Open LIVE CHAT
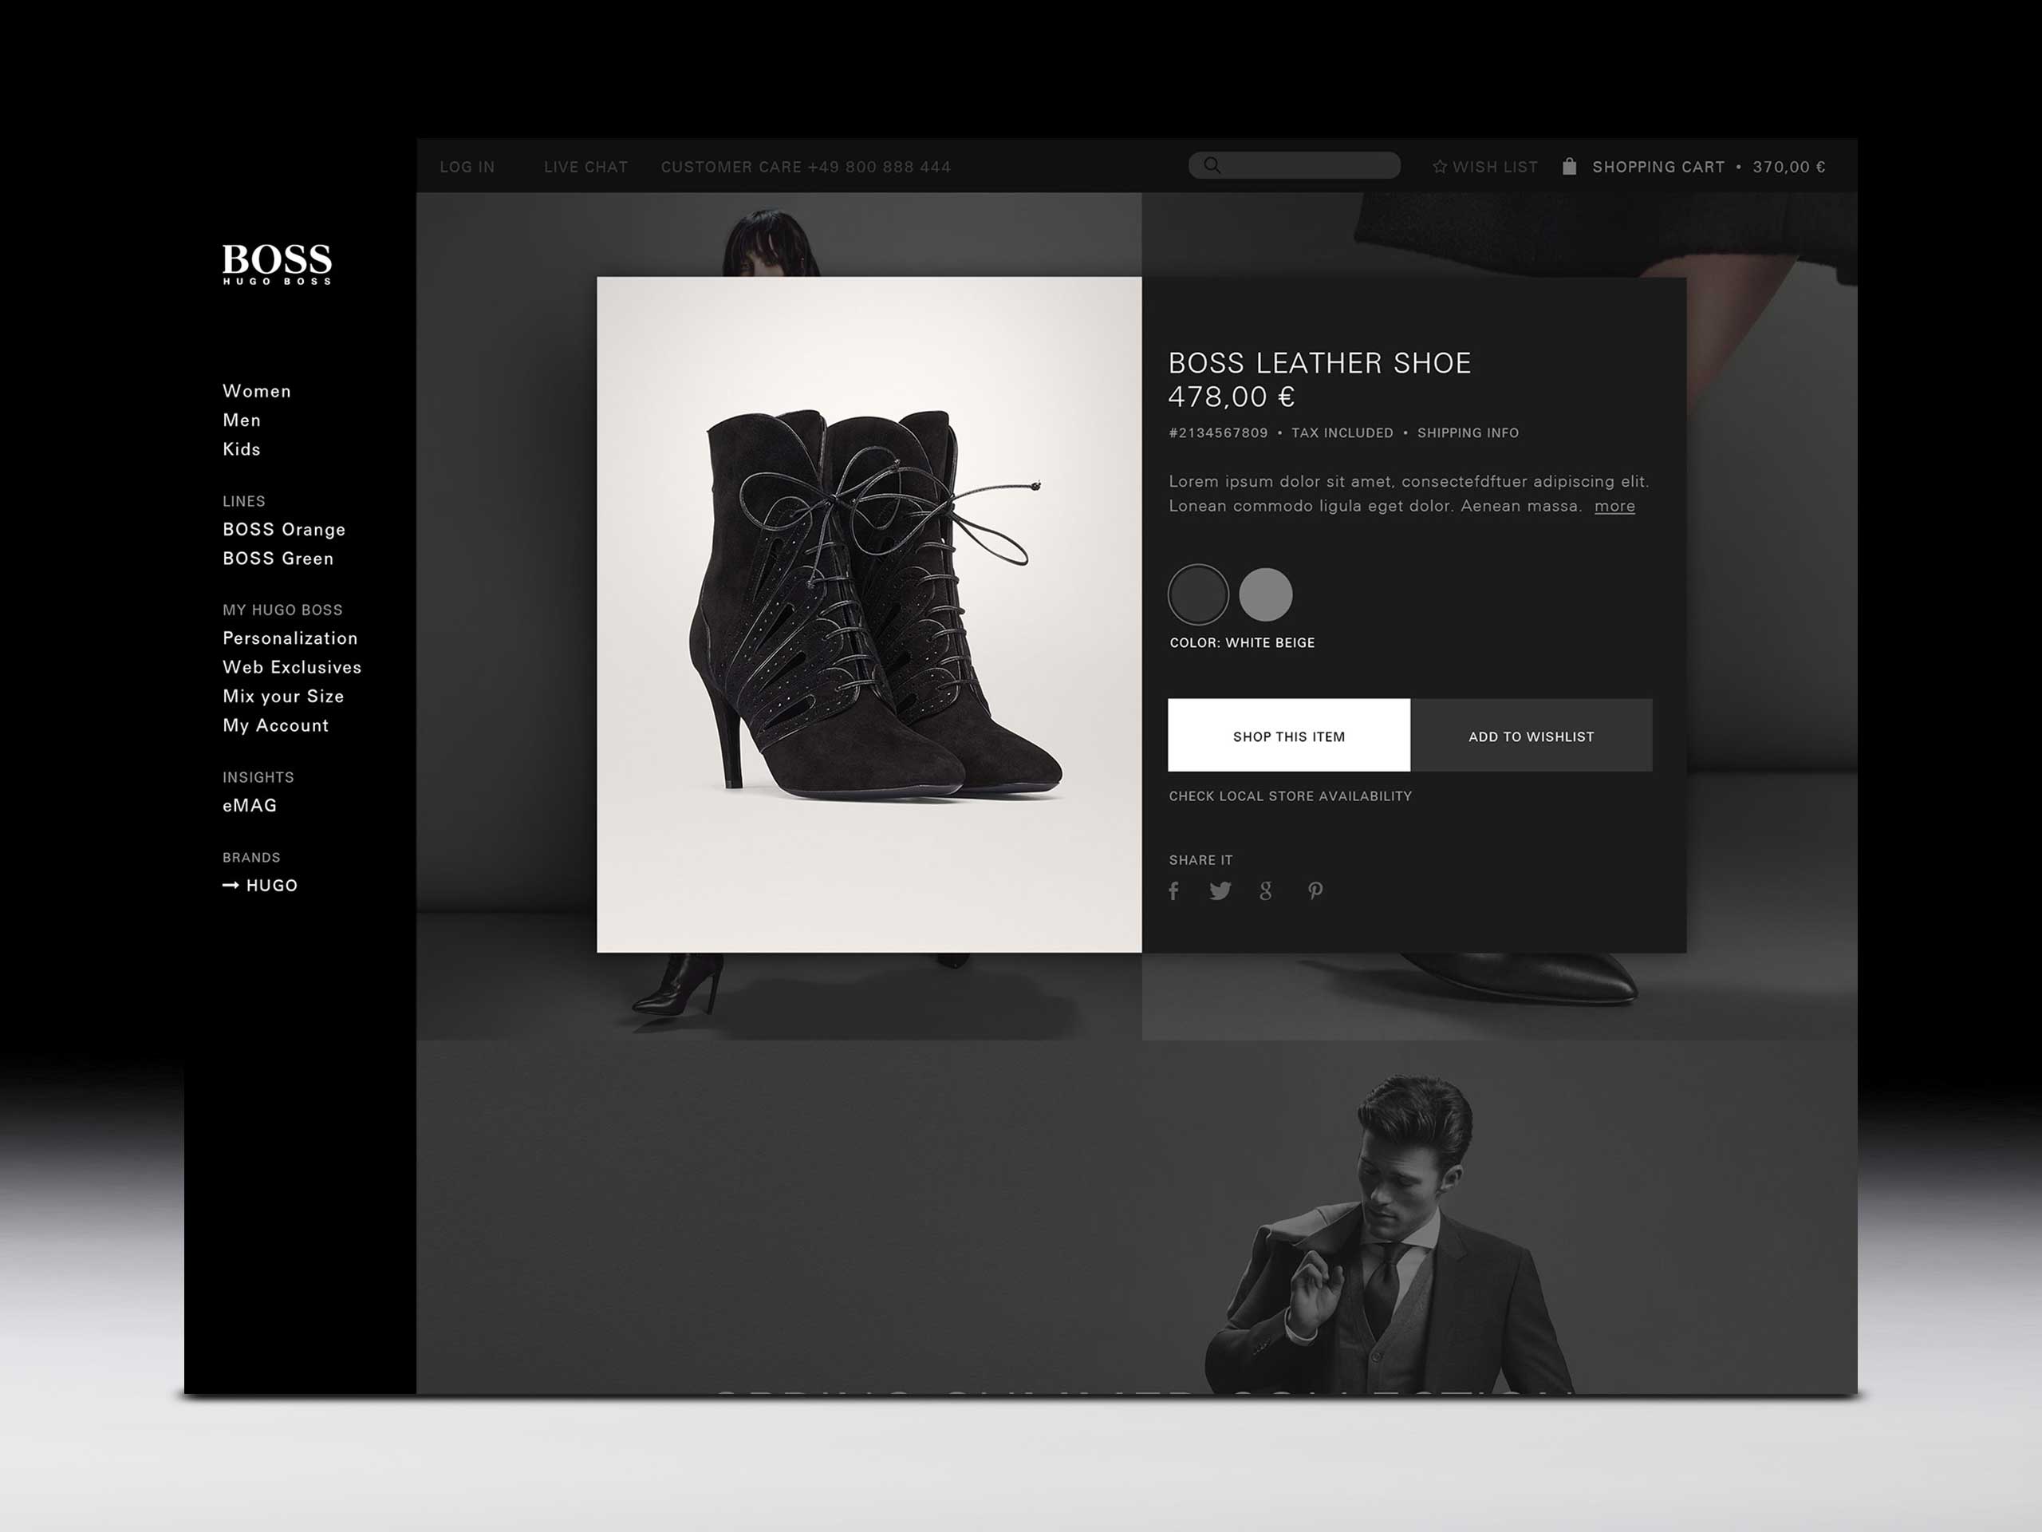This screenshot has height=1532, width=2042. (586, 167)
